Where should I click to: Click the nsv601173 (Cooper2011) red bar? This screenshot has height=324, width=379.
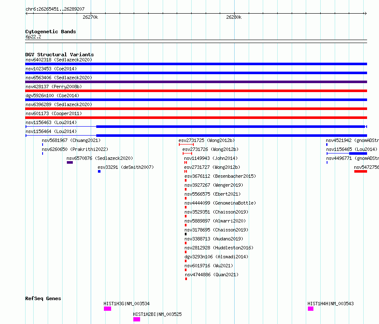[x=196, y=118]
